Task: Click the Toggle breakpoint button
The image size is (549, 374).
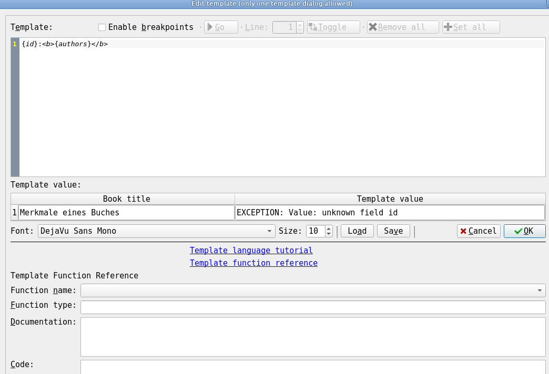Action: pyautogui.click(x=333, y=27)
